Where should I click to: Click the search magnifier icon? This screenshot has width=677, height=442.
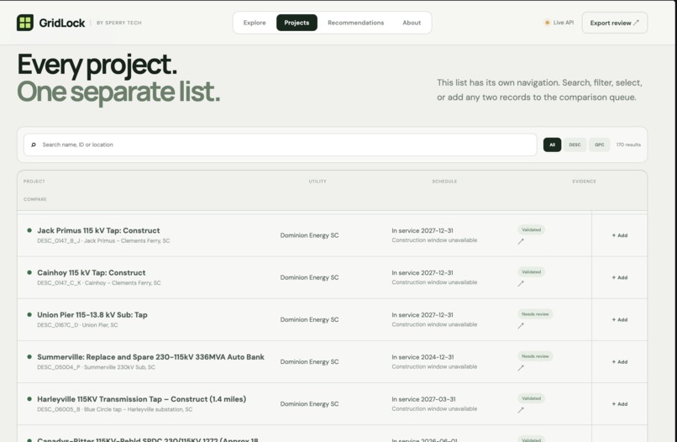(34, 145)
